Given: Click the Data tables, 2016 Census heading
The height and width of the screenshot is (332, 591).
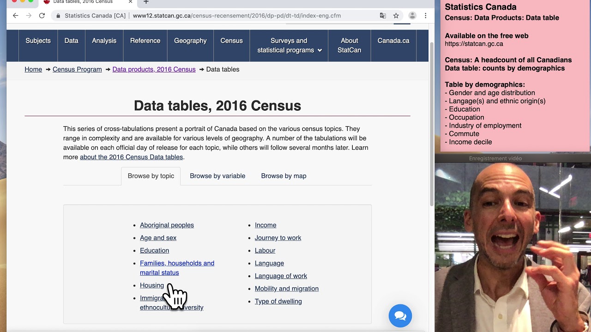Looking at the screenshot, I should point(217,106).
